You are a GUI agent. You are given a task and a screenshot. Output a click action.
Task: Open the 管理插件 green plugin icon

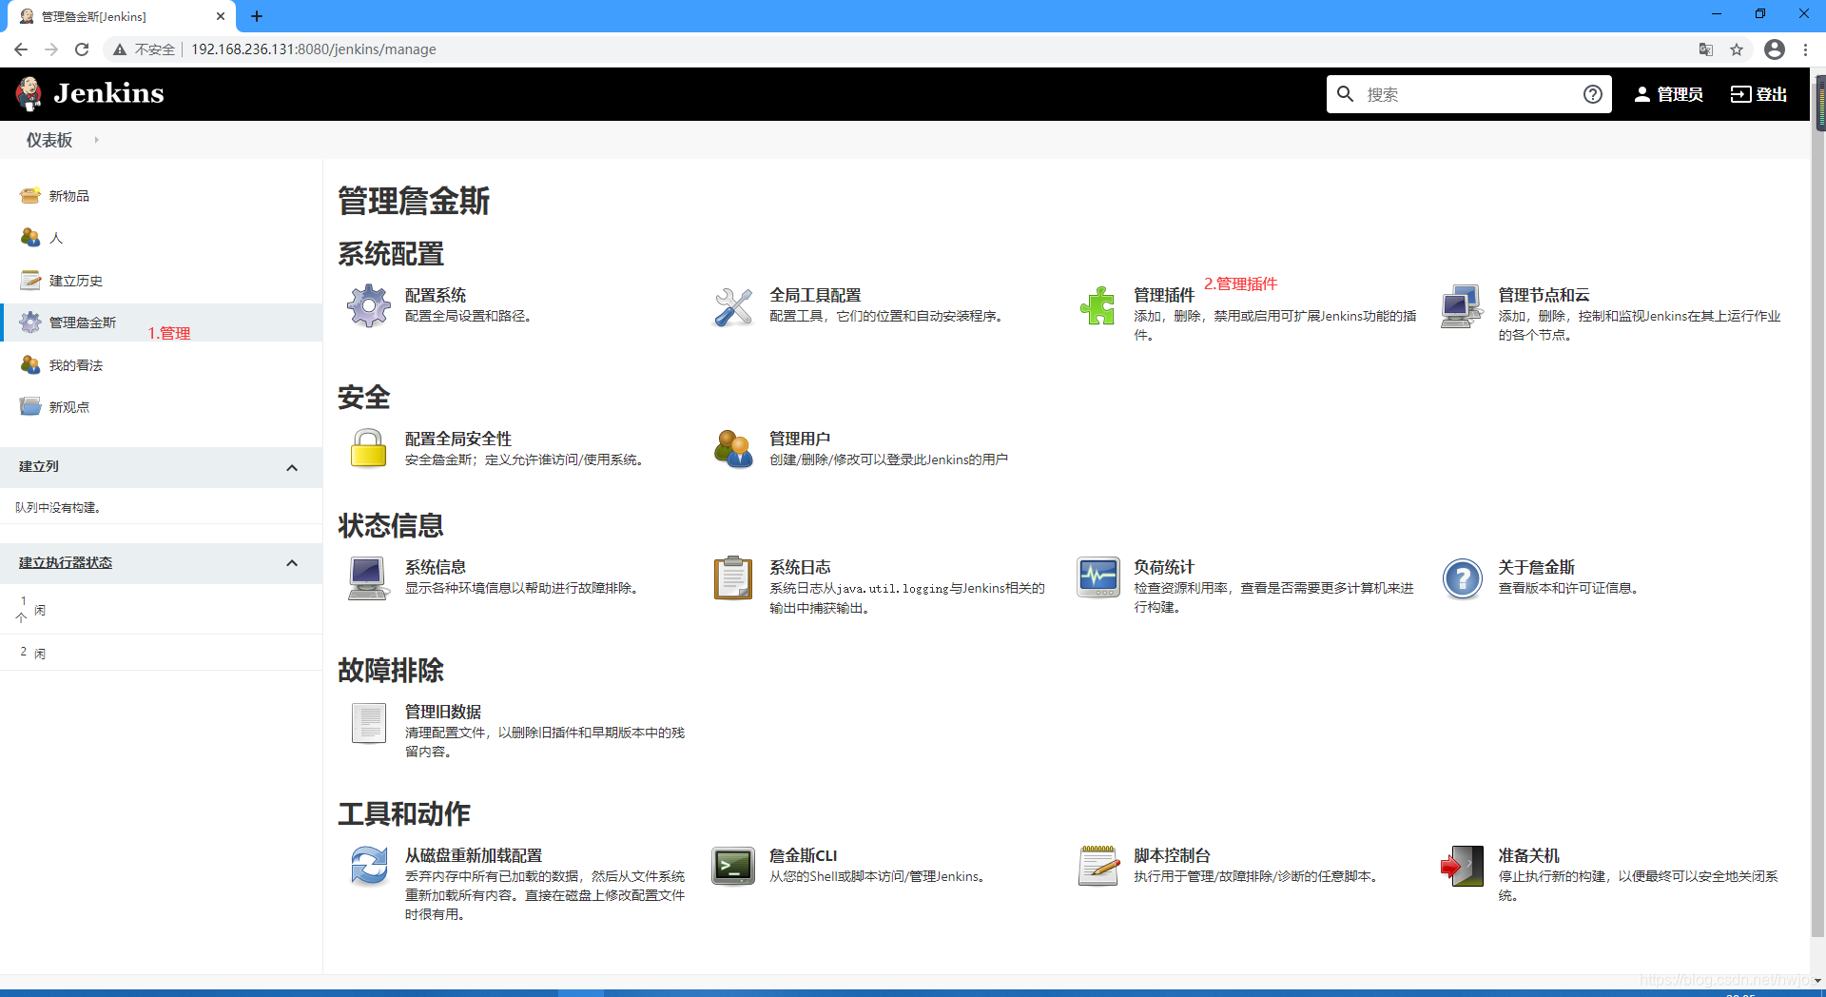click(1098, 306)
